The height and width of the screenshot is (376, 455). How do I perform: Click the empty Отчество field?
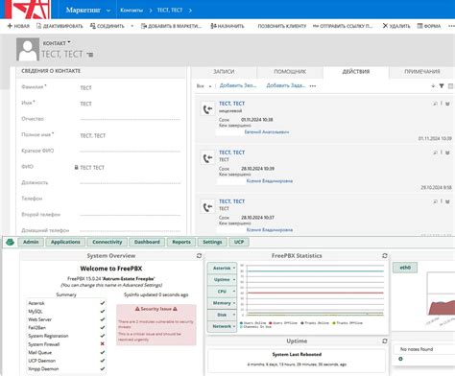tap(130, 119)
